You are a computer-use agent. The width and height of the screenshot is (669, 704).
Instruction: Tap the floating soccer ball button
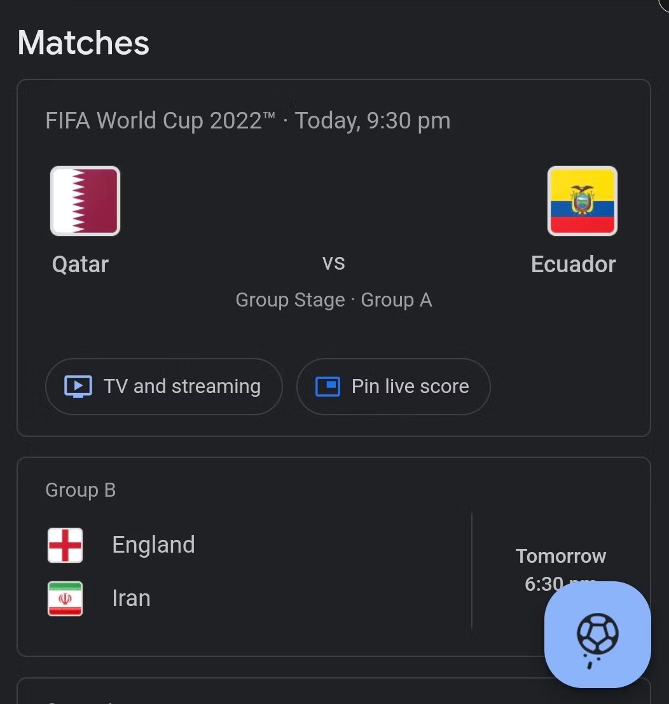click(x=598, y=635)
